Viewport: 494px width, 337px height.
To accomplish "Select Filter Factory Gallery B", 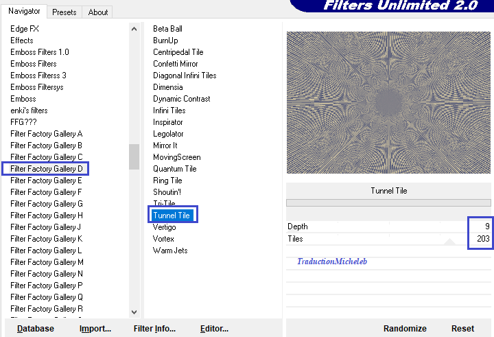I will pyautogui.click(x=47, y=146).
